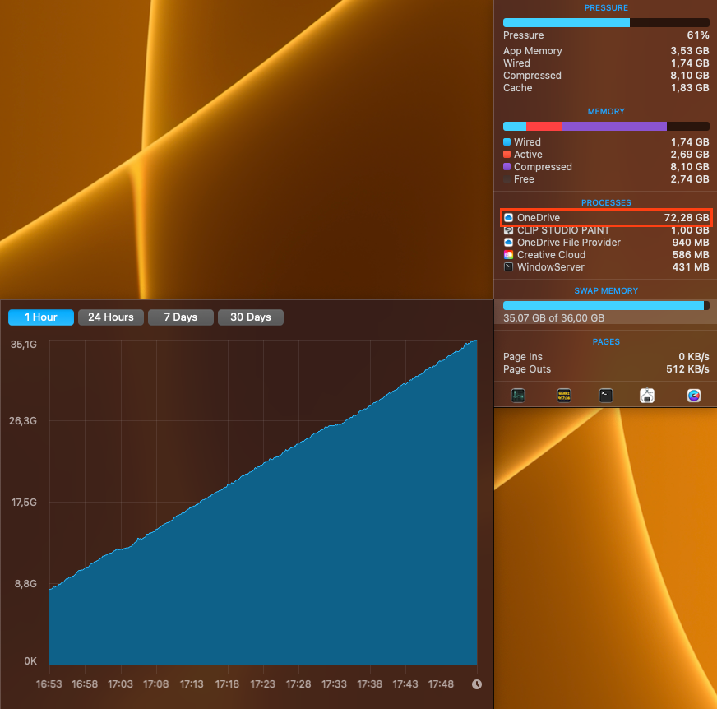
Task: Open Activity Monitor from the panel footer
Action: tap(518, 395)
